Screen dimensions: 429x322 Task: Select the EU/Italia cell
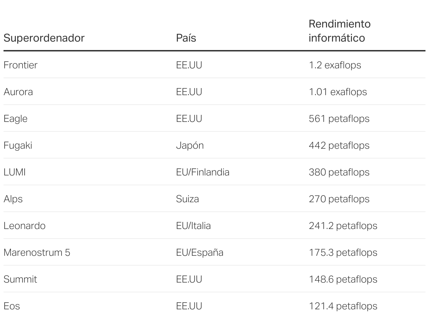pos(193,226)
